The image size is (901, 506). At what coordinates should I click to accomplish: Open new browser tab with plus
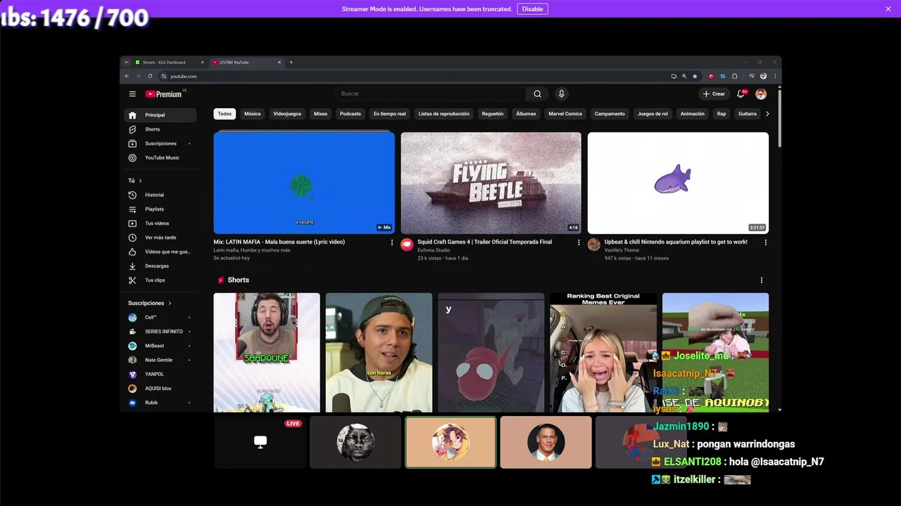(x=291, y=62)
